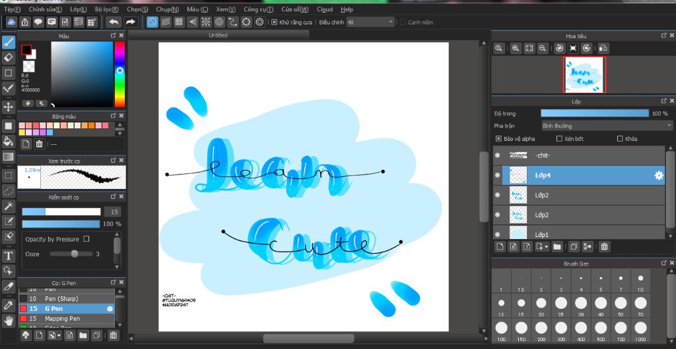Select the Move tool
Screen dimensions: 676x349
point(9,107)
